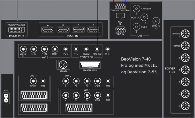
Task: Click the Stand DIN connector
Action: (63, 65)
